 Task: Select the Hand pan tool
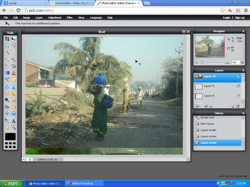7,127
